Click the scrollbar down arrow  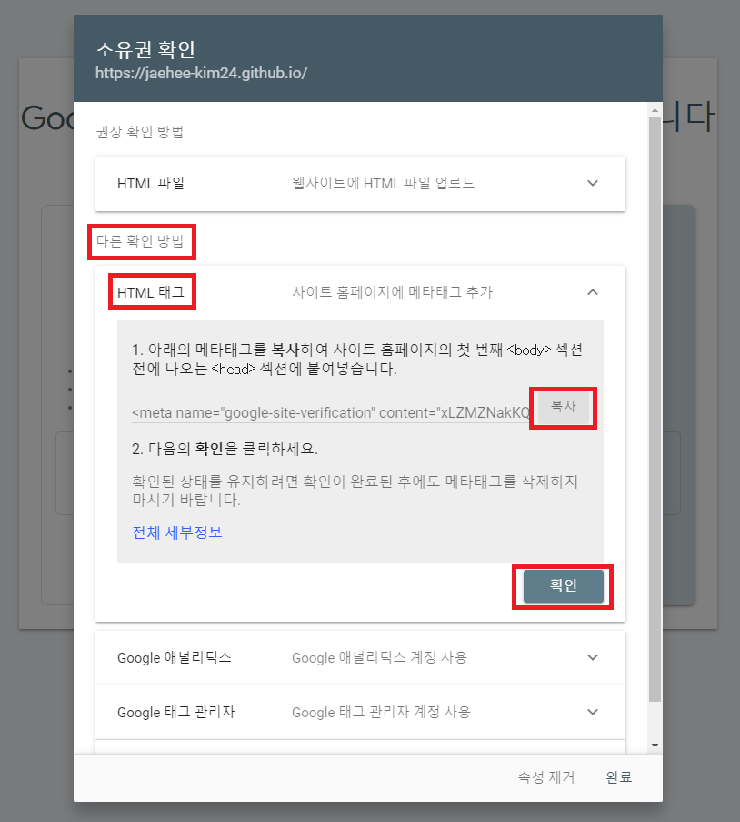pyautogui.click(x=655, y=746)
